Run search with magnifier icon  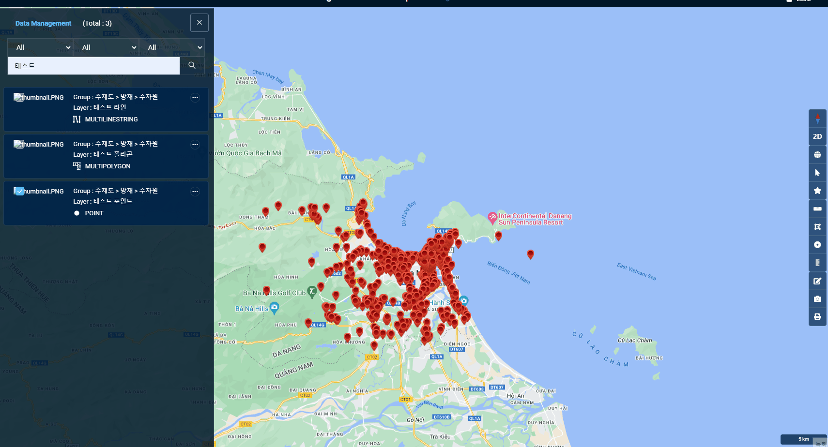tap(192, 65)
